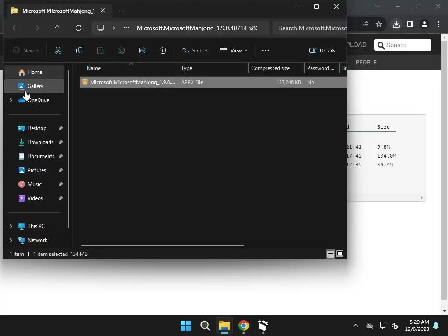Open Home in navigation pane
448x336 pixels.
pos(35,72)
